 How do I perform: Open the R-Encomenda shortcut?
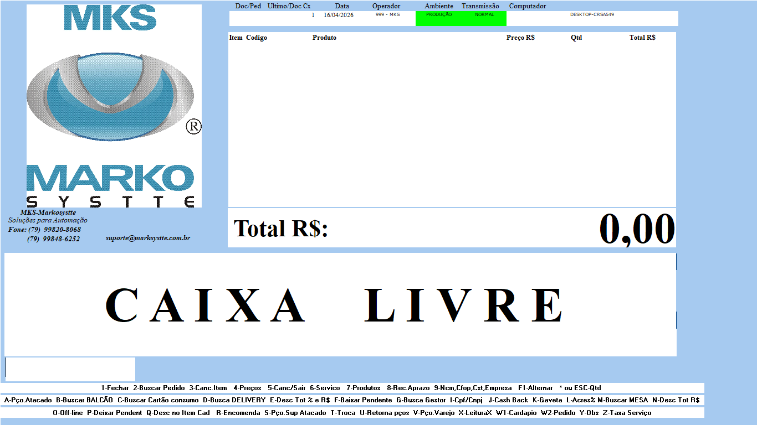point(238,413)
